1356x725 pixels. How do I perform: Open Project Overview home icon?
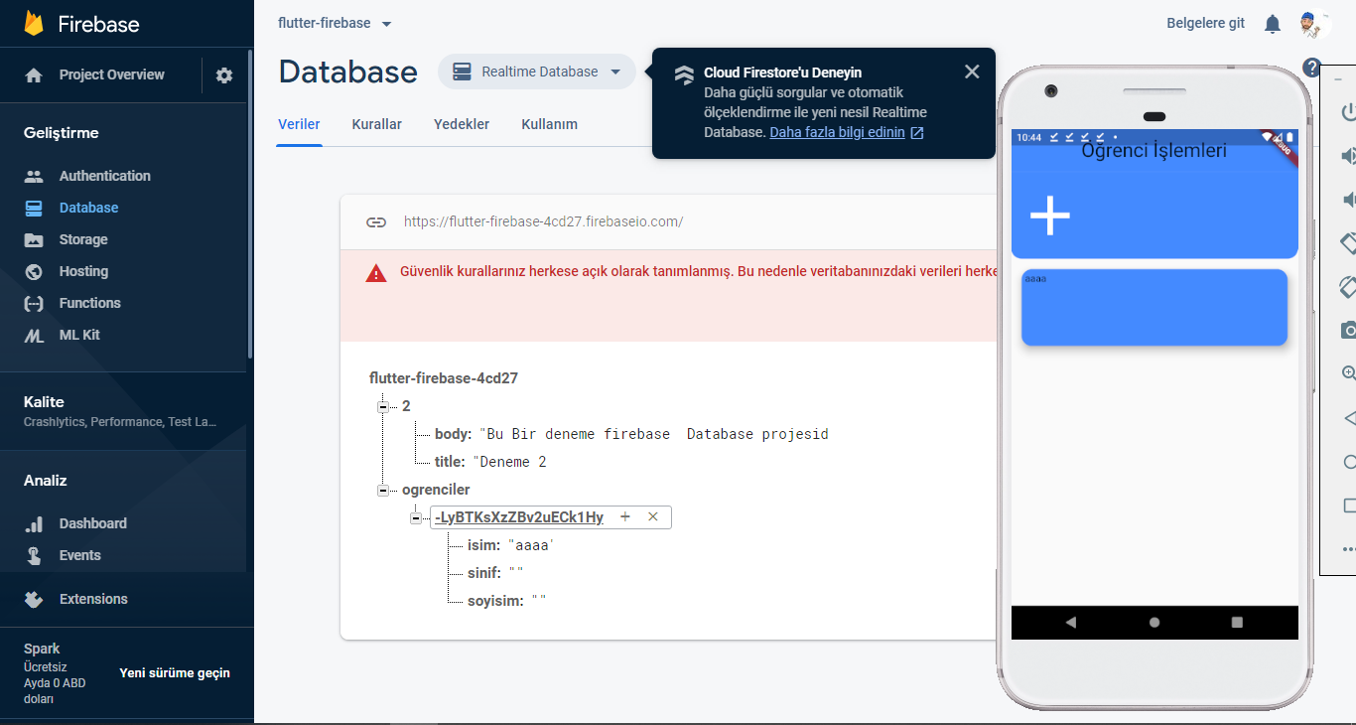coord(34,74)
